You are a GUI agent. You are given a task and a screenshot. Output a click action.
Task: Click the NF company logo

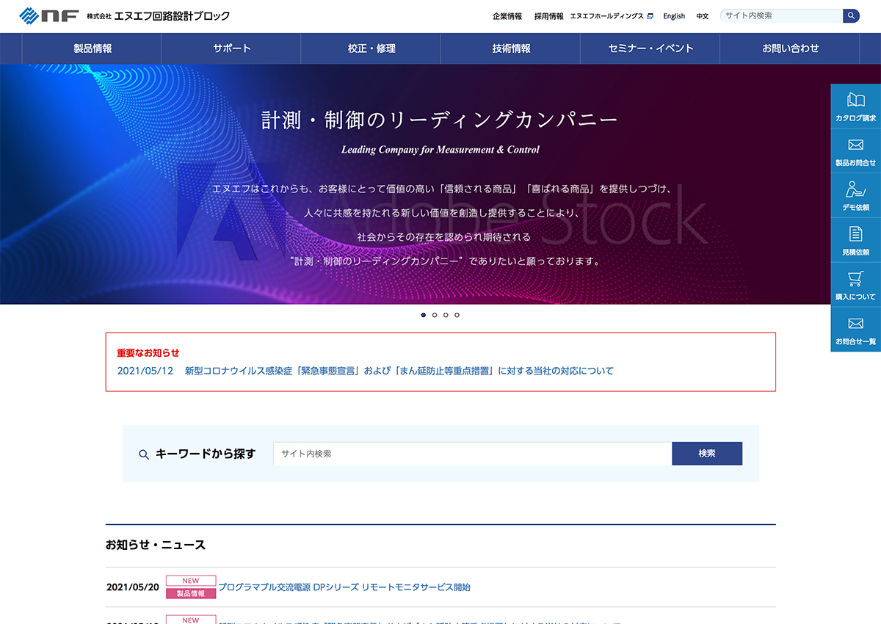[x=48, y=15]
